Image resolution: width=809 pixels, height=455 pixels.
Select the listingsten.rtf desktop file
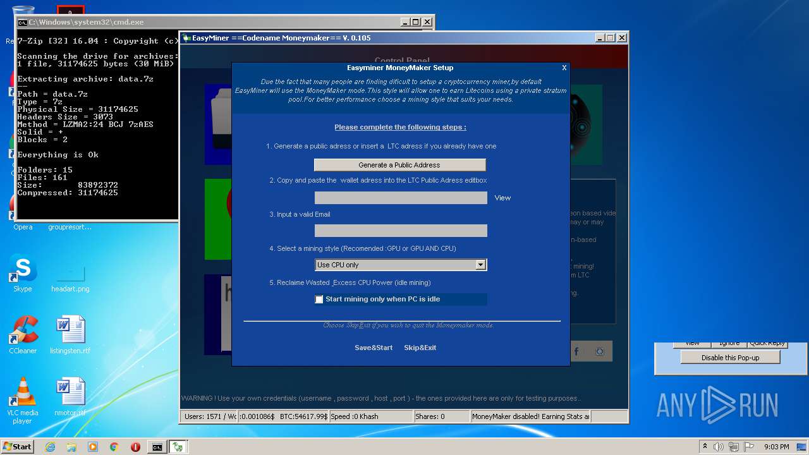[70, 335]
